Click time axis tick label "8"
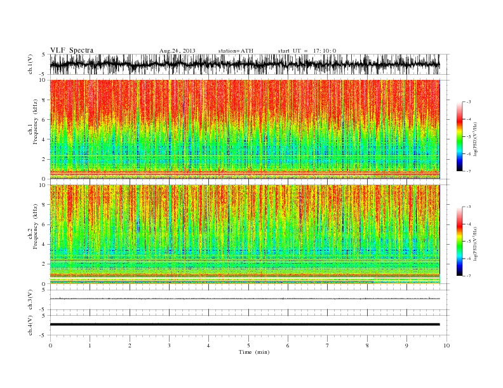Viewport: 503px width, 388px height. pyautogui.click(x=367, y=346)
